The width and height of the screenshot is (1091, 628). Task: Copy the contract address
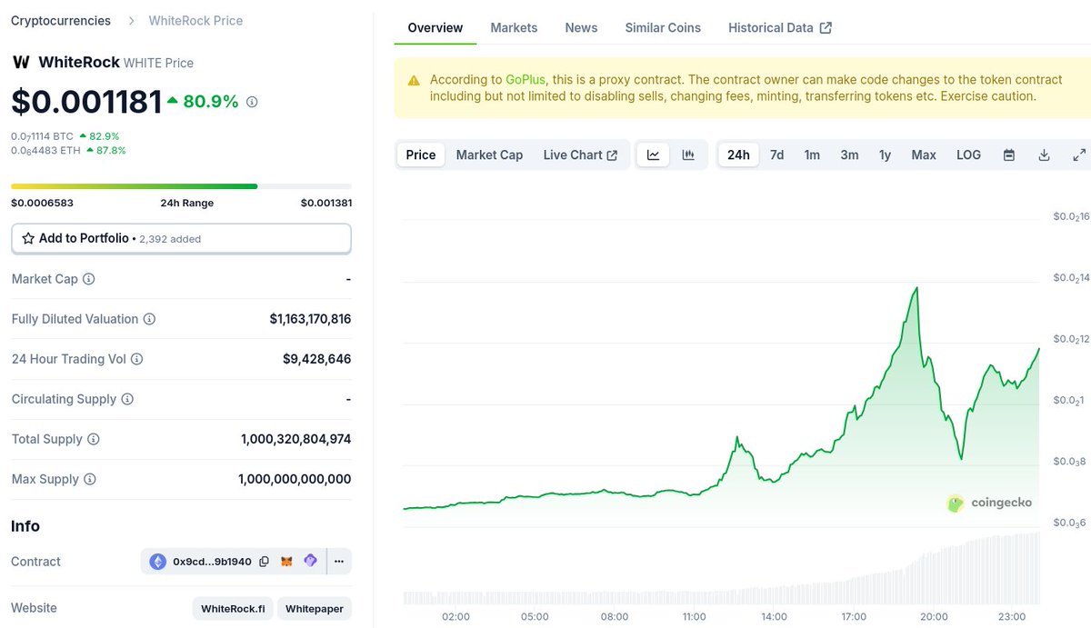(x=264, y=562)
